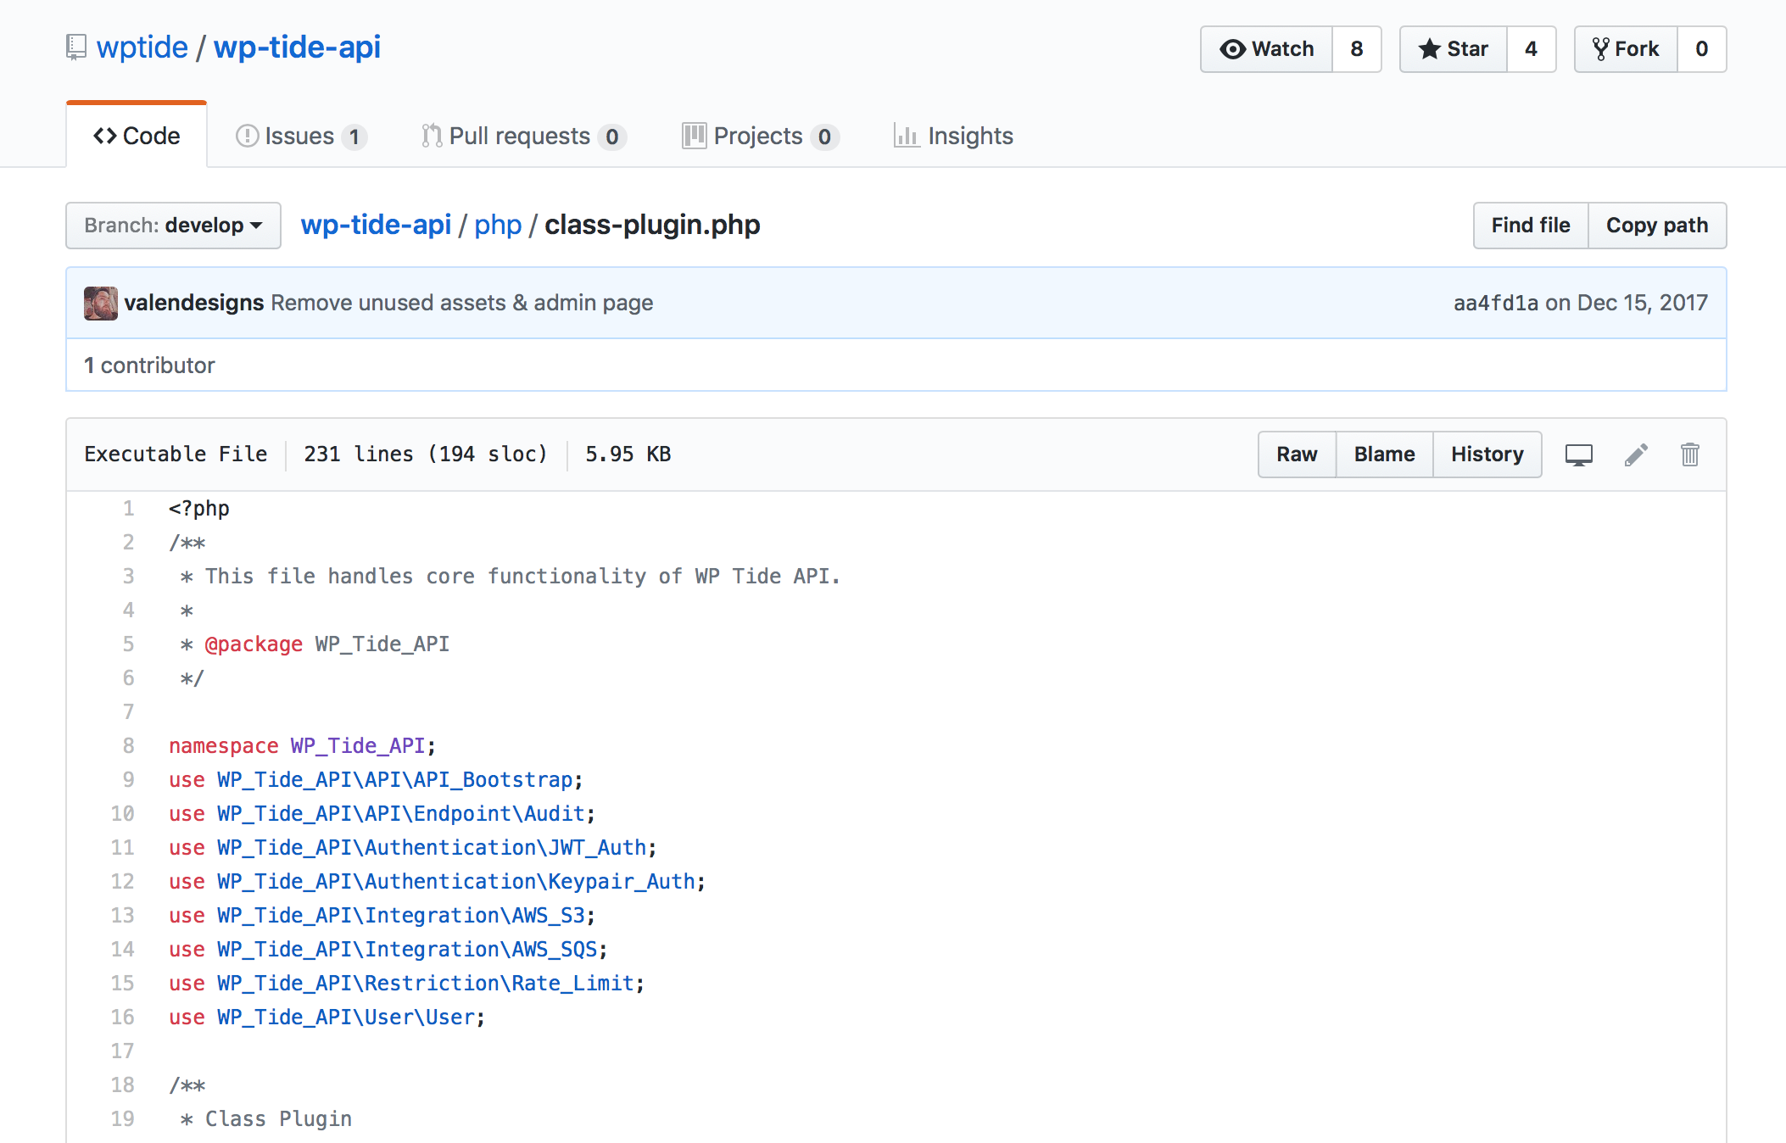
Task: Open the Branch: develop dropdown
Action: point(172,226)
